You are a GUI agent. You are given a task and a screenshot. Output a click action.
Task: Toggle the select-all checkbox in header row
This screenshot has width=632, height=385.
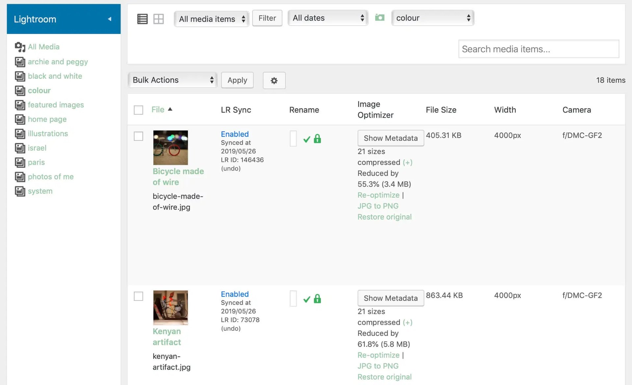[139, 109]
